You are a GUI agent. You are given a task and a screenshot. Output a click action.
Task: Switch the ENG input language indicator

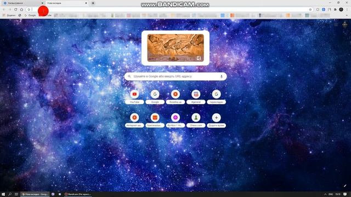coord(331,194)
